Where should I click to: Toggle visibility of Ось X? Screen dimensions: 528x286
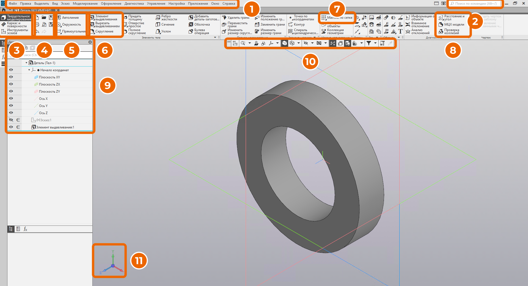(x=11, y=98)
